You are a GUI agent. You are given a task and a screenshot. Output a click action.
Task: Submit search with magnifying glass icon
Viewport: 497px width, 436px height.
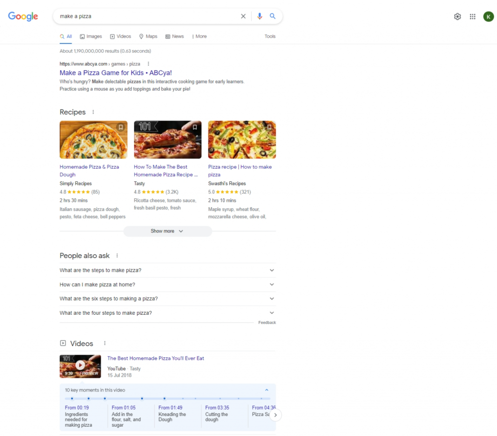273,16
